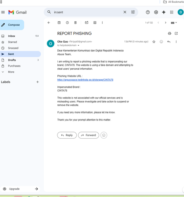Image resolution: width=184 pixels, height=197 pixels.
Task: Show recipient details dropdown
Action: 78,45
